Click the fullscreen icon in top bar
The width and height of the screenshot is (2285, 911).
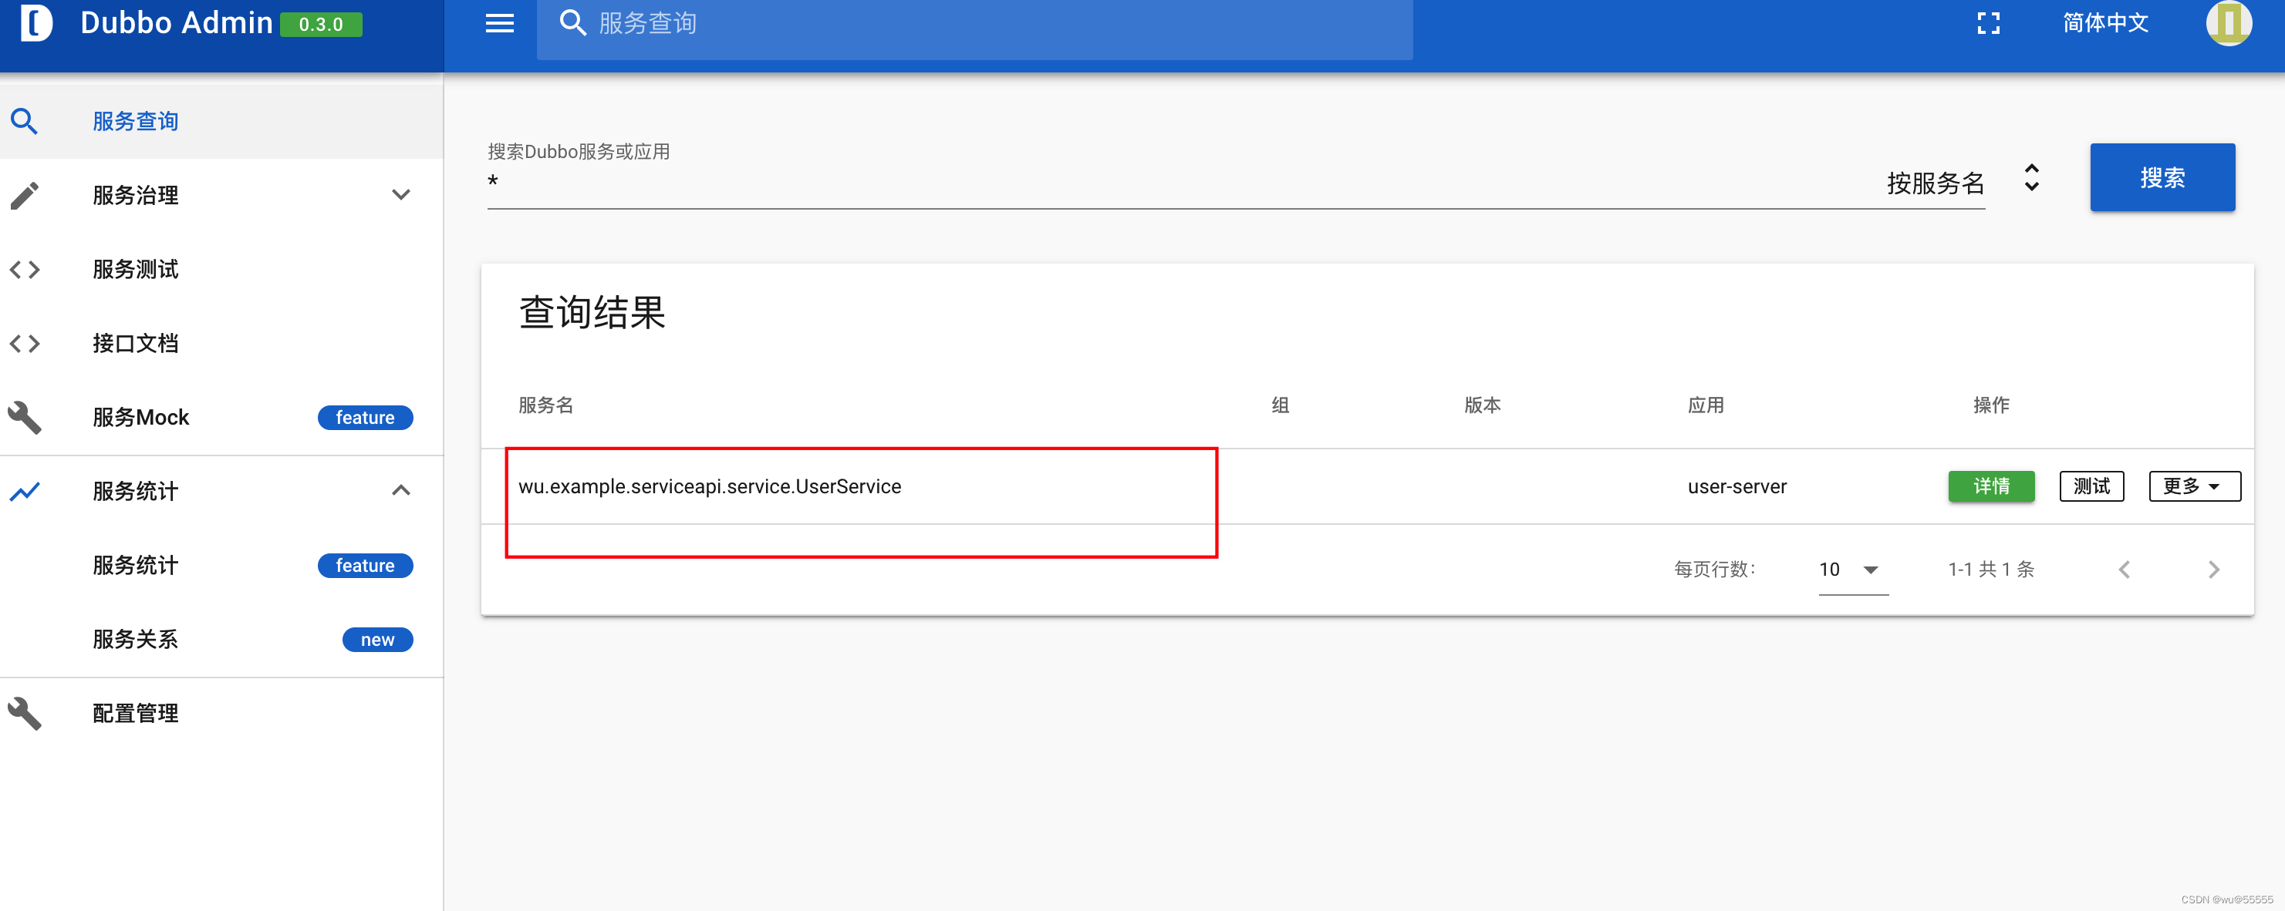pyautogui.click(x=1988, y=23)
